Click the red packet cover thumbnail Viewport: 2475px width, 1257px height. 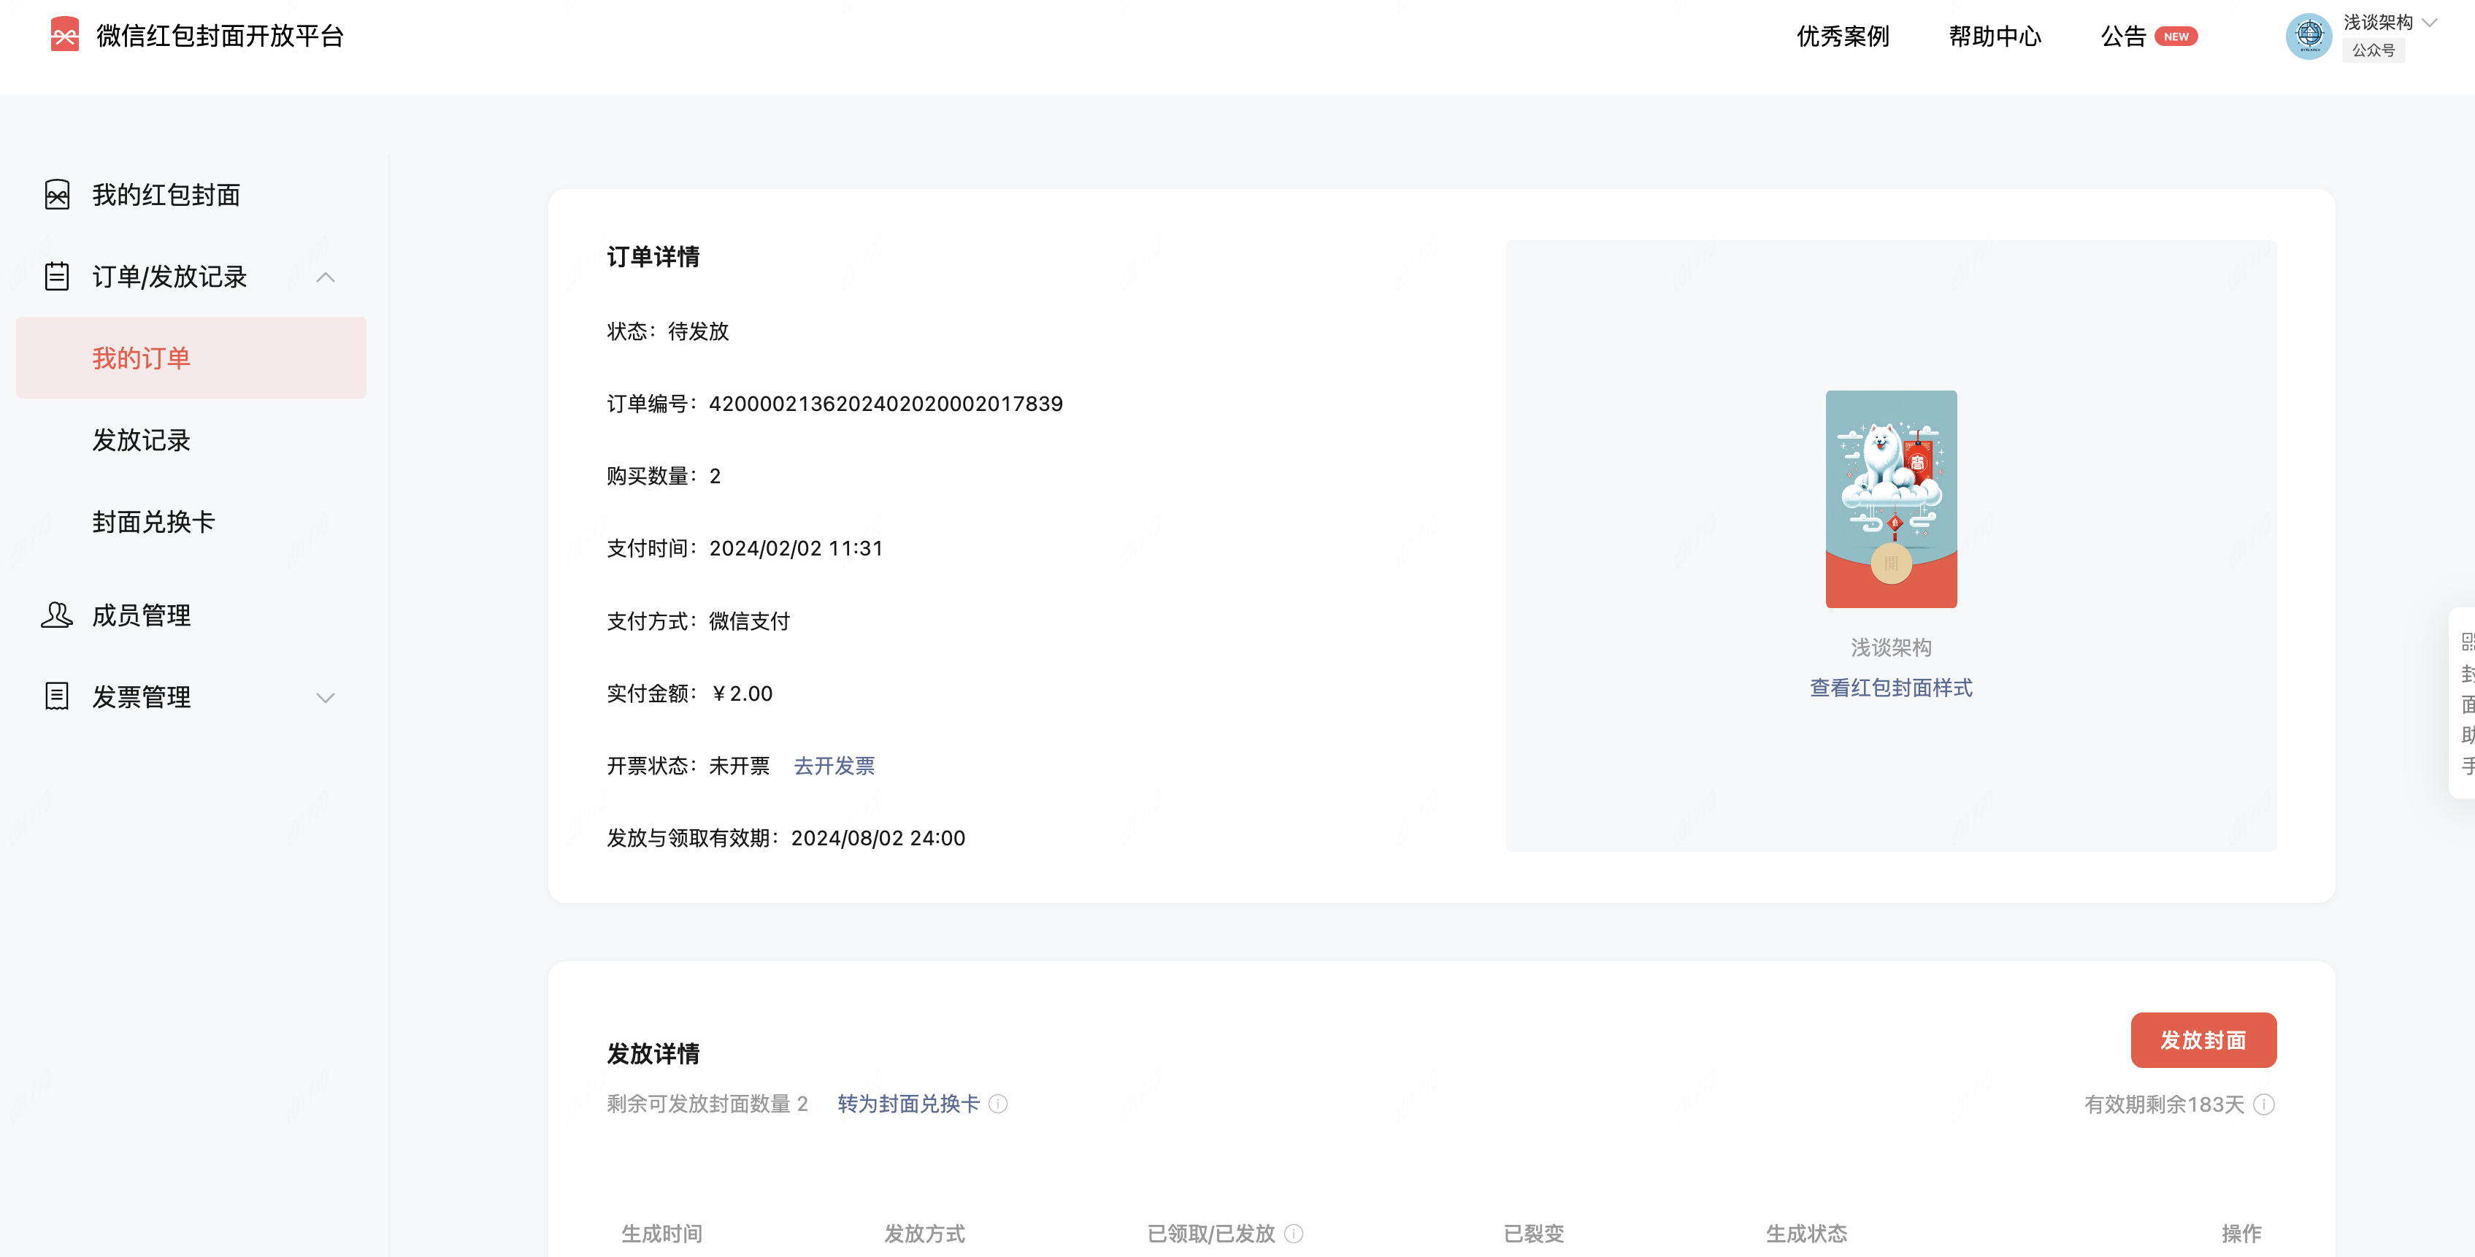tap(1890, 499)
